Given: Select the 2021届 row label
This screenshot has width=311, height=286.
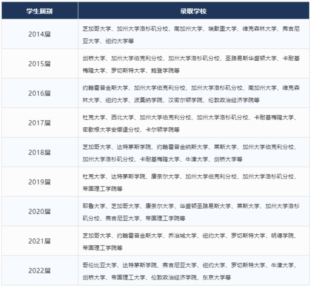Looking at the screenshot, I should point(39,241).
